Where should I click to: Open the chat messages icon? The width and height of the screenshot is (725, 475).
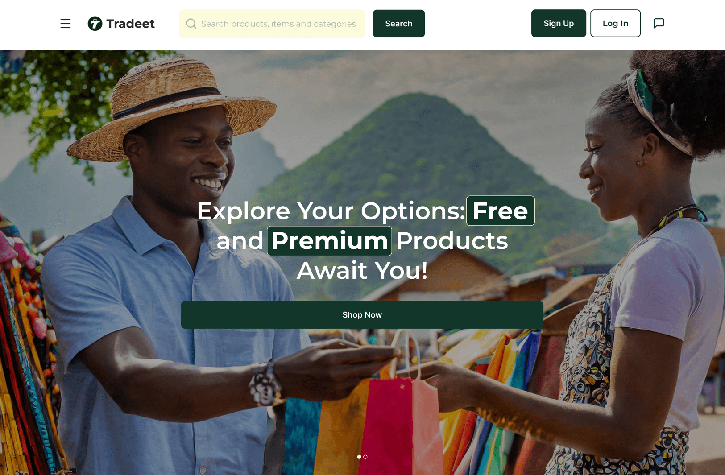(x=659, y=23)
